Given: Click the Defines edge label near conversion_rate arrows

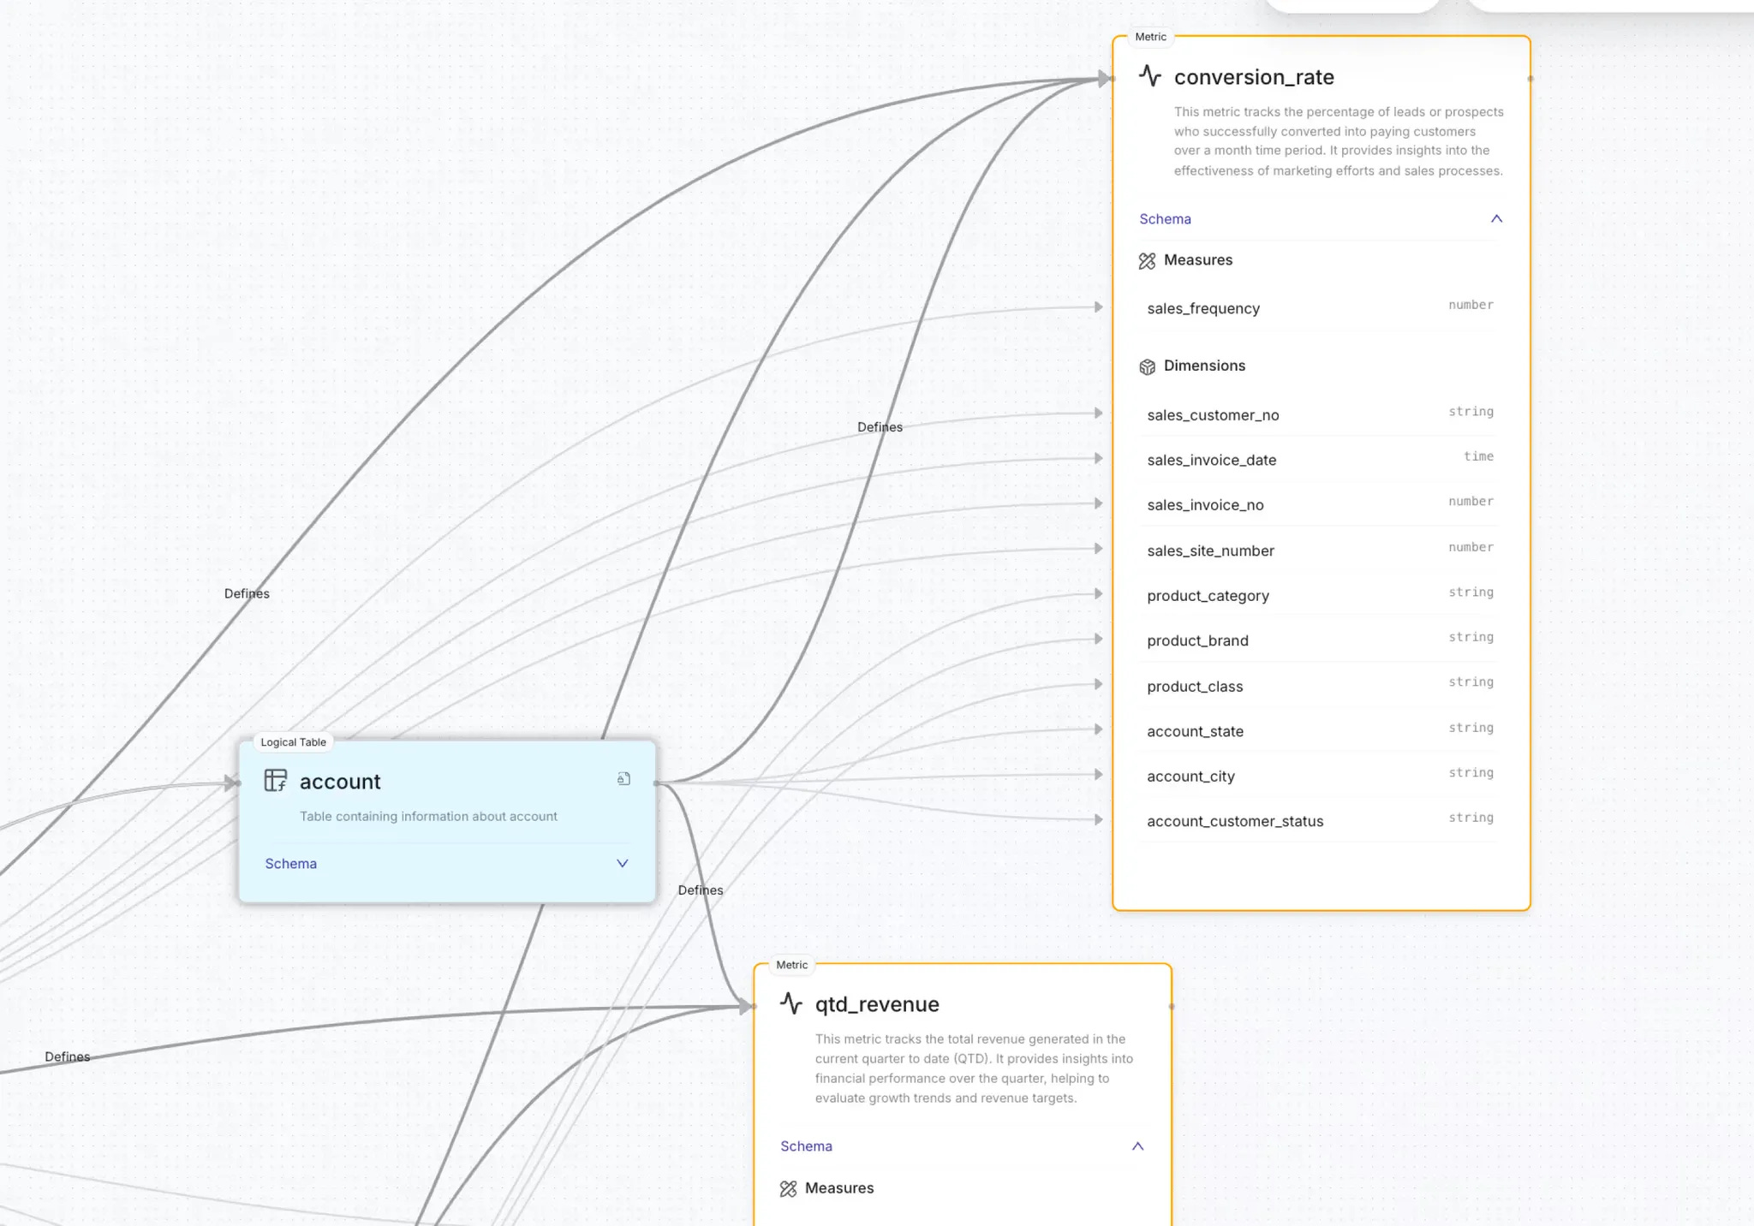Looking at the screenshot, I should [x=880, y=427].
